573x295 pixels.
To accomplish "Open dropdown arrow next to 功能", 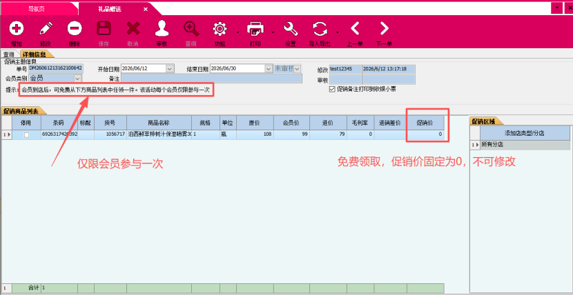I will tap(237, 32).
